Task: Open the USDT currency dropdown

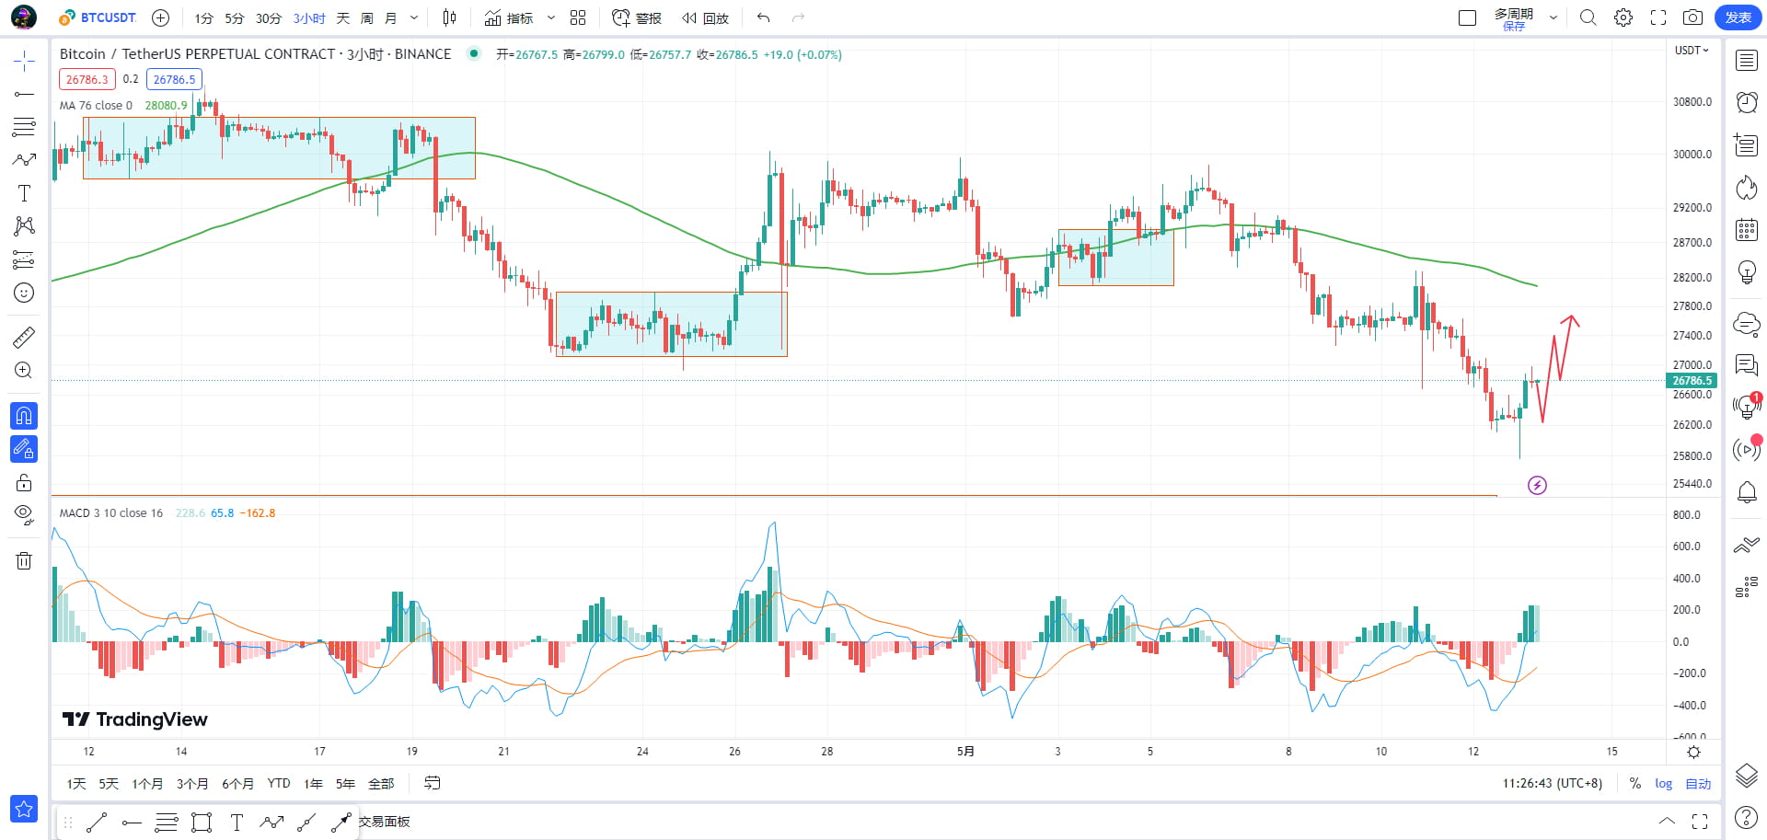Action: pos(1692,51)
